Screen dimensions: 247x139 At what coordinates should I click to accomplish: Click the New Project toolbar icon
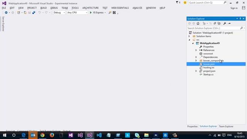[19, 13]
